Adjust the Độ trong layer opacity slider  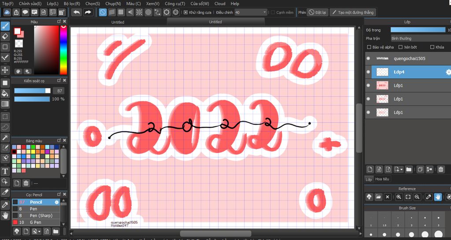tap(418, 30)
